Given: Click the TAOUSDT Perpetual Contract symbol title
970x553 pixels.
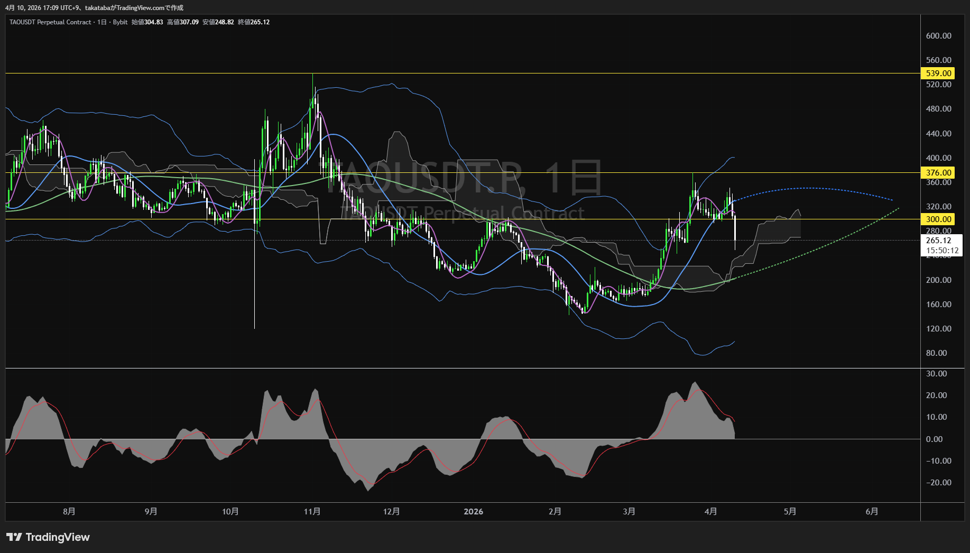Looking at the screenshot, I should point(50,22).
